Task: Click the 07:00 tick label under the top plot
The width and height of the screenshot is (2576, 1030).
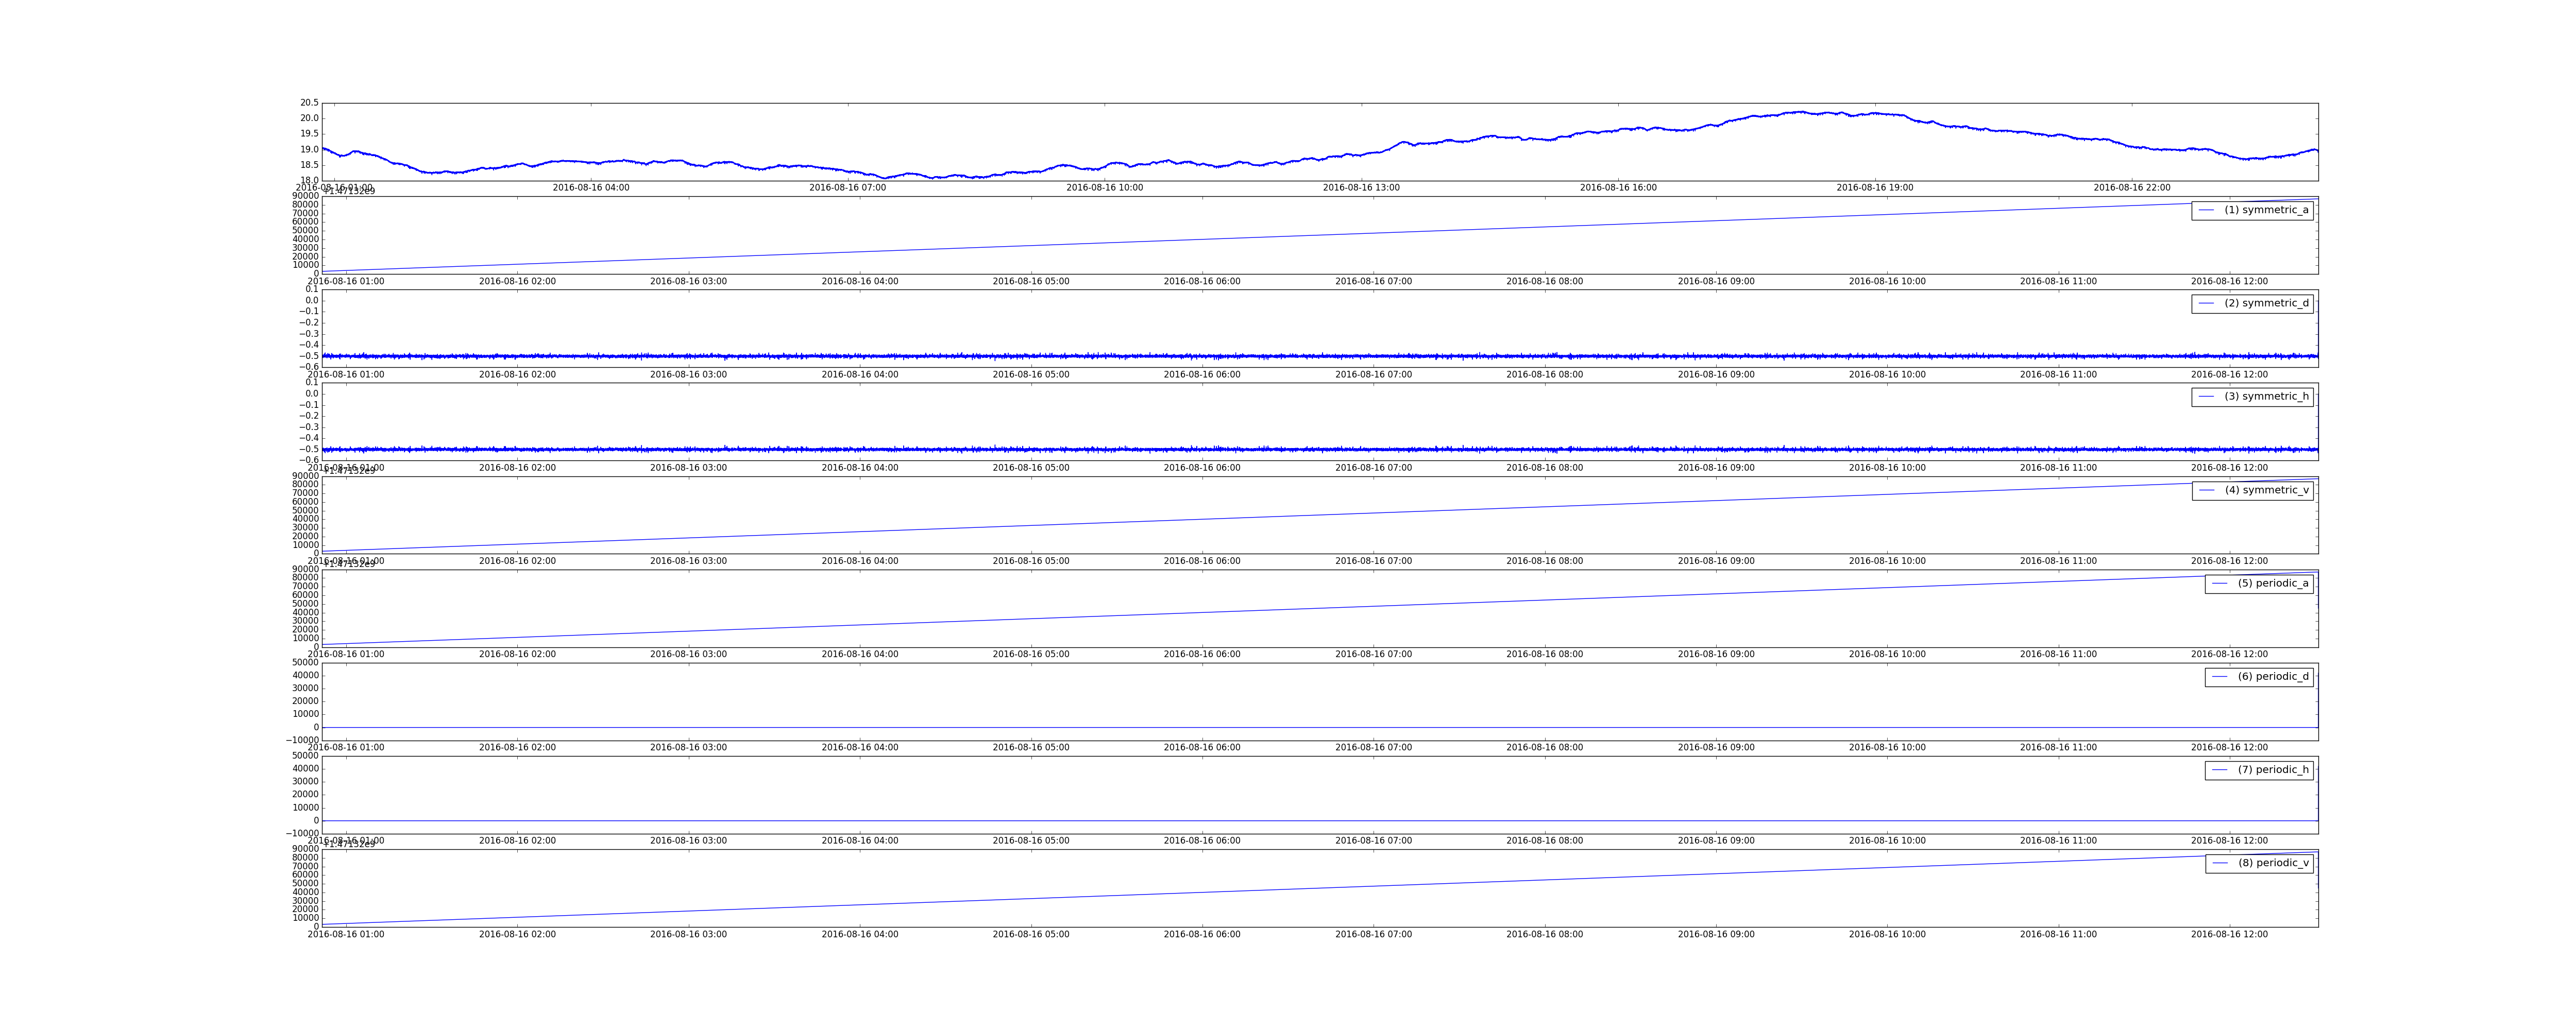Action: pos(848,188)
